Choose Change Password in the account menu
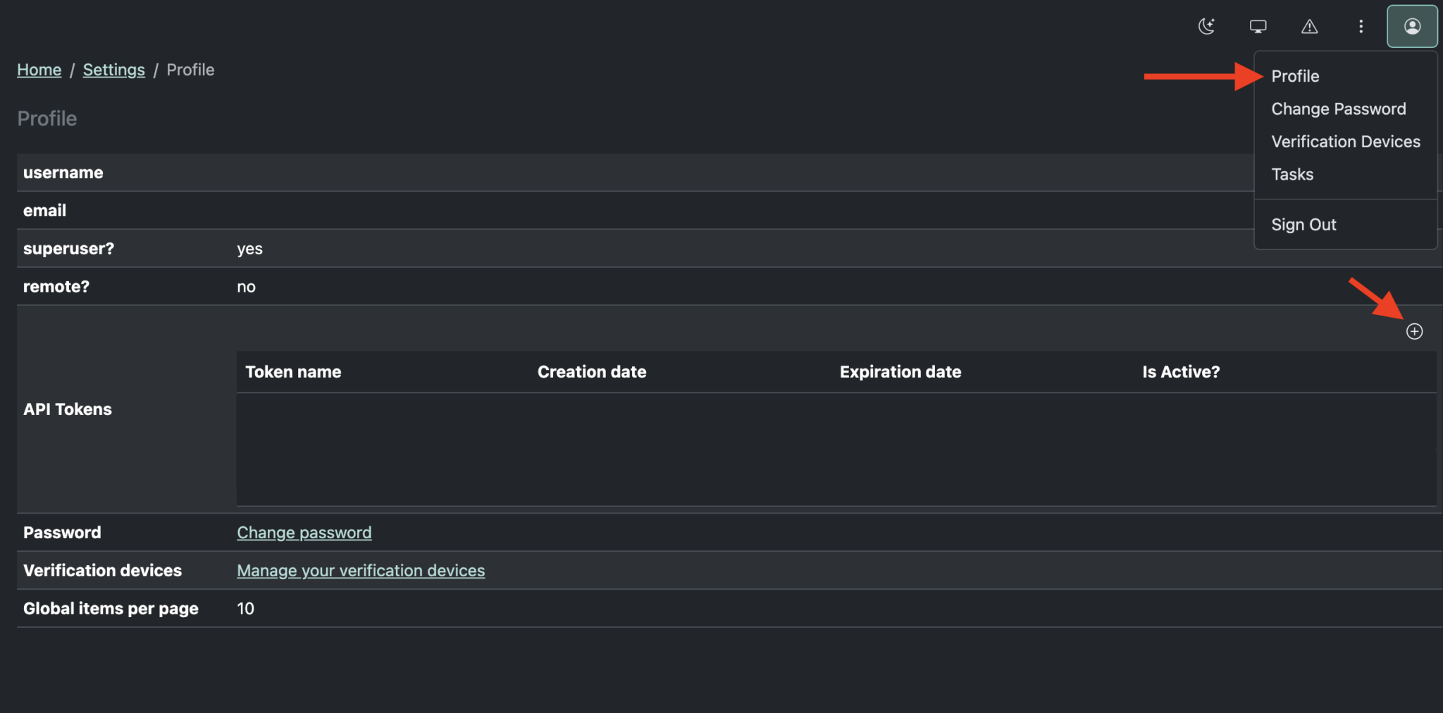Viewport: 1443px width, 713px height. coord(1338,108)
